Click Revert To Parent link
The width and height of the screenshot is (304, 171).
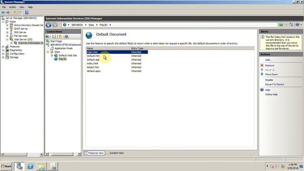275,85
